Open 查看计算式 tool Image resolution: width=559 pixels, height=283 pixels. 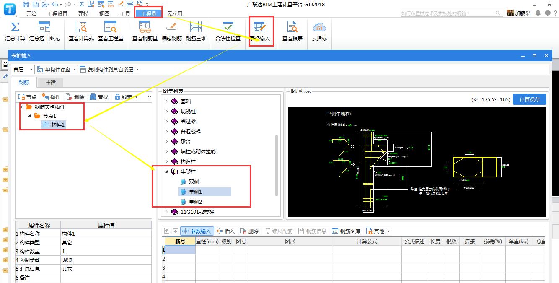81,31
